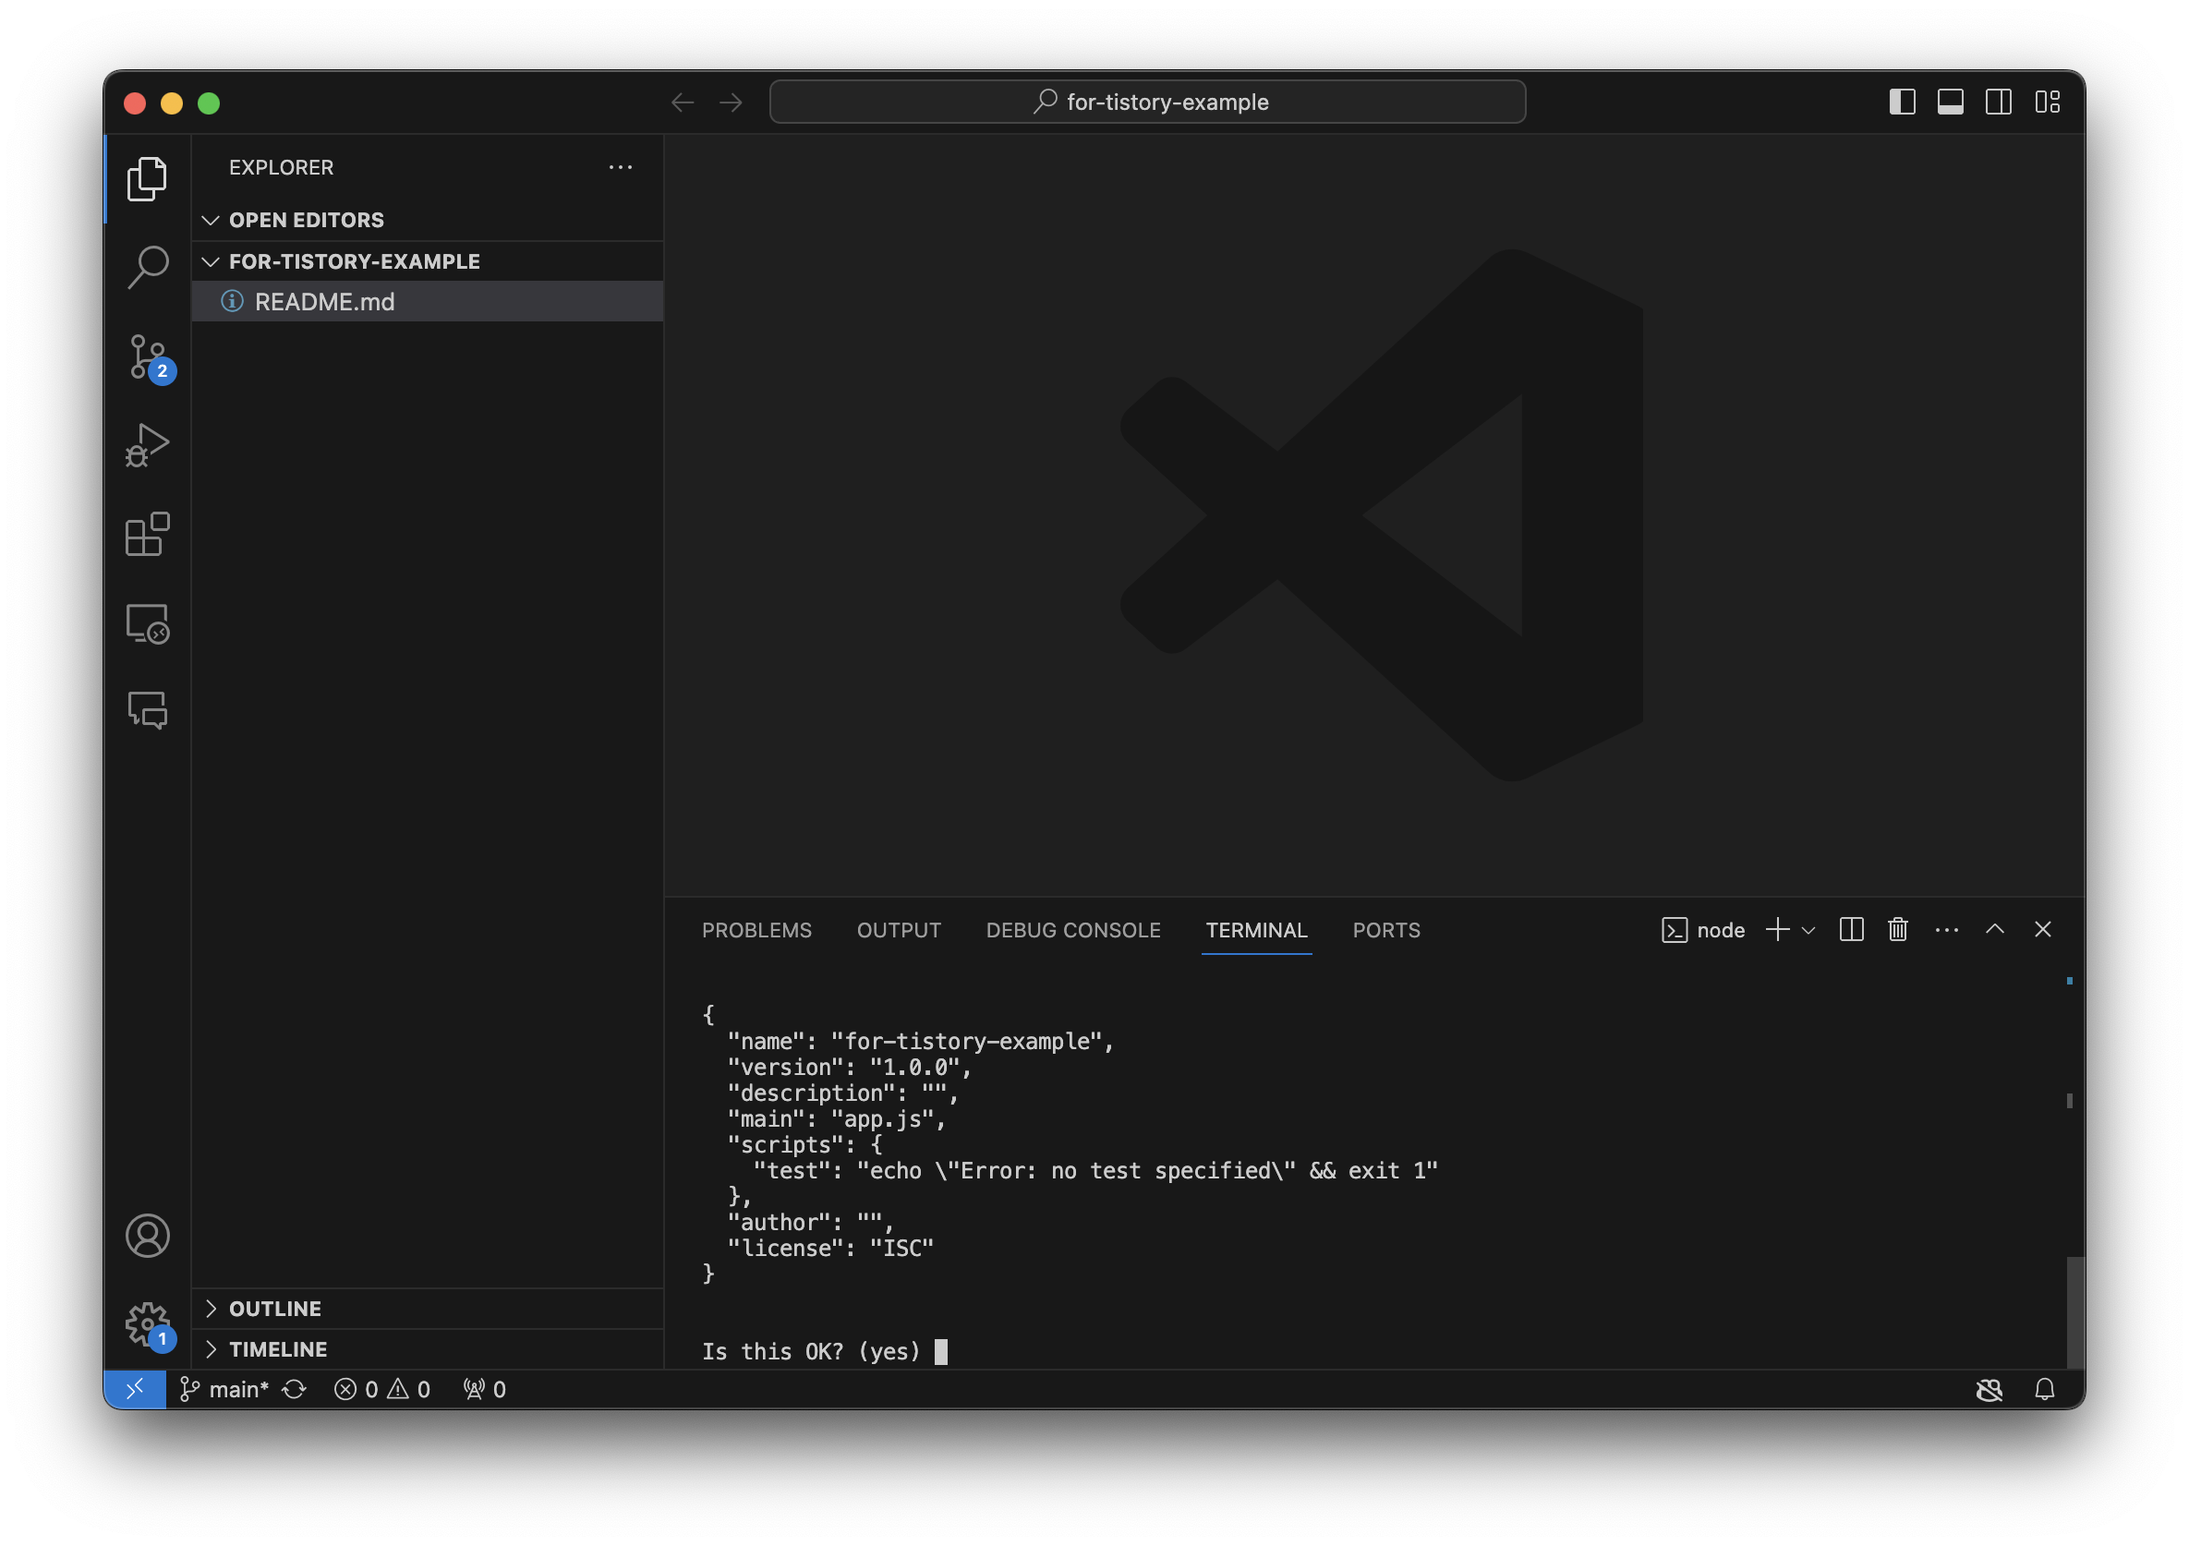Open the Accounts menu icon
This screenshot has height=1546, width=2189.
[x=148, y=1236]
